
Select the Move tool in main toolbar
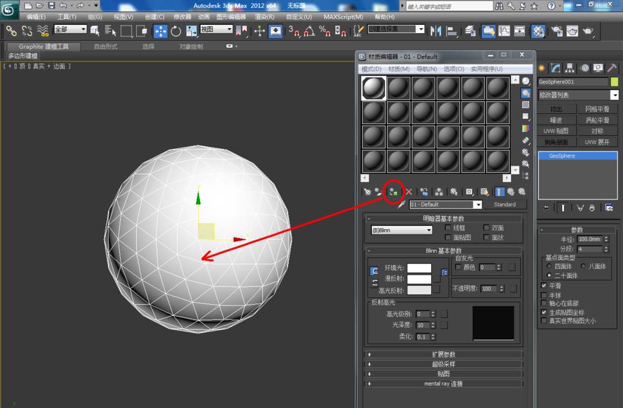(160, 31)
